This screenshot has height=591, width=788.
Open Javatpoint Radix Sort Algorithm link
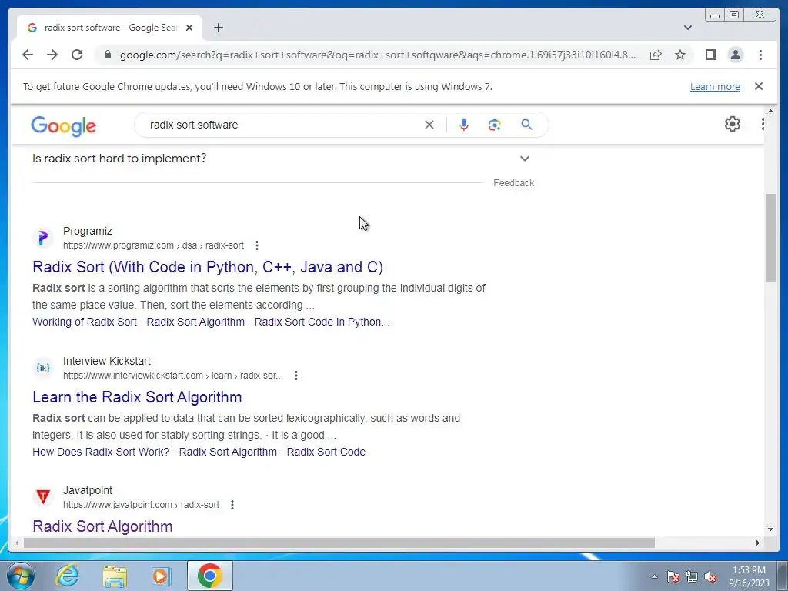click(102, 526)
